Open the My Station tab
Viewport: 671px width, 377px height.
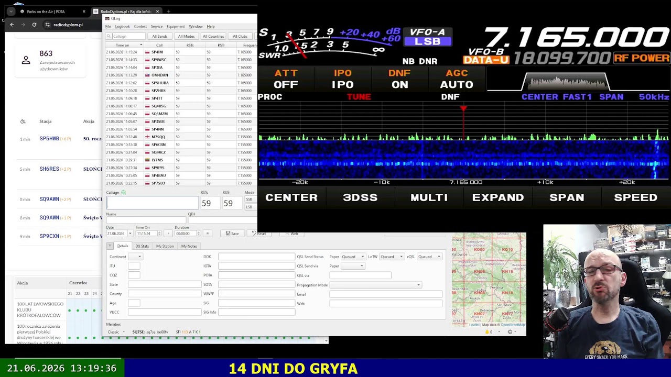tap(165, 246)
